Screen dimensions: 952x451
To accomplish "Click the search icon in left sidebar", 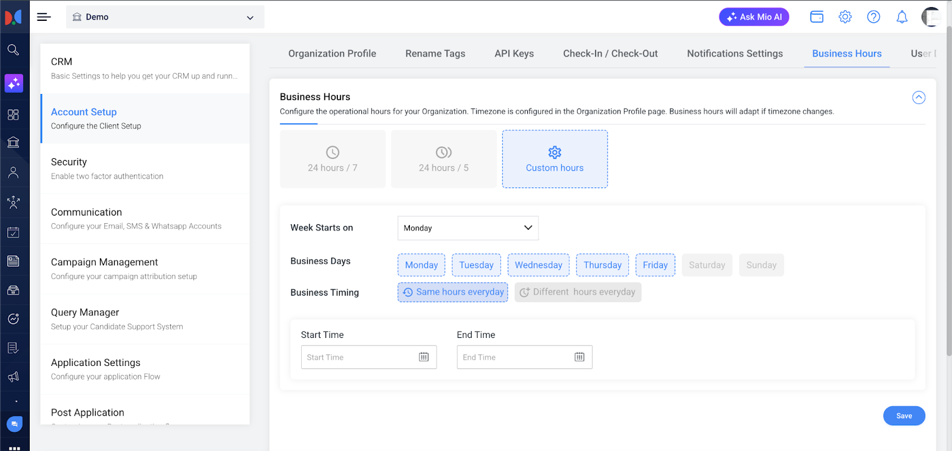I will (13, 50).
